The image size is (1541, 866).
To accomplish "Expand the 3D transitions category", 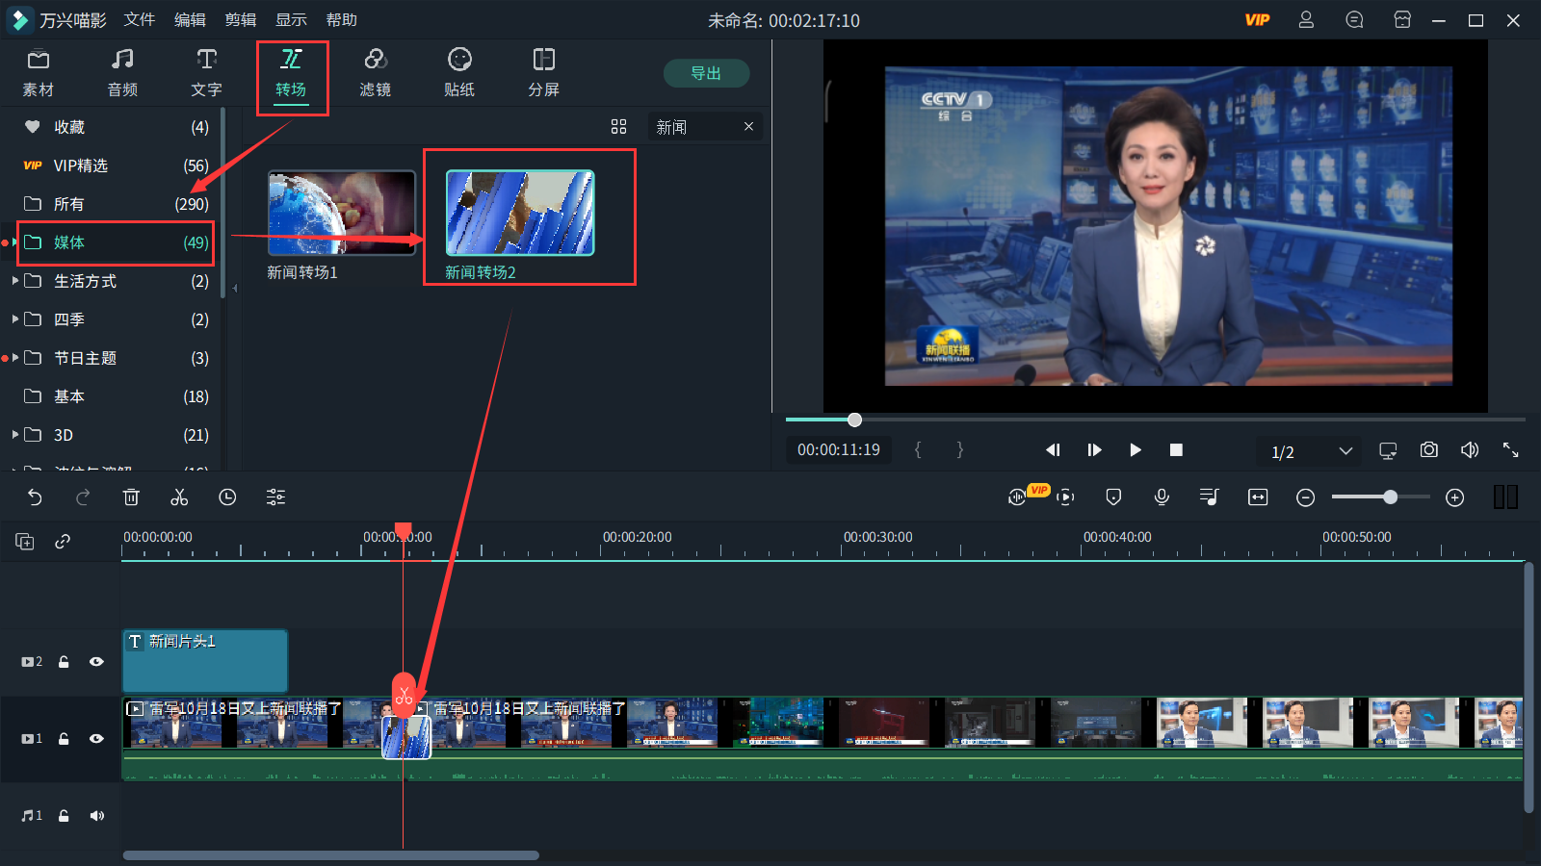I will (16, 435).
